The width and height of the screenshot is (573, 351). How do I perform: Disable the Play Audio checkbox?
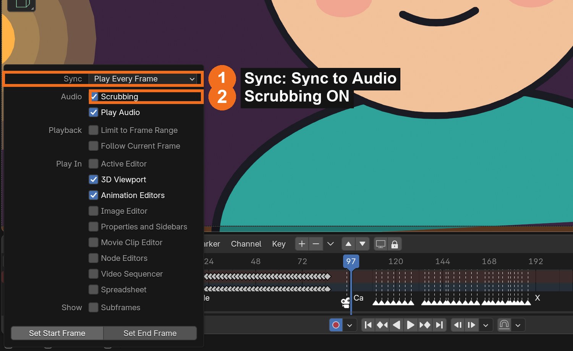pyautogui.click(x=94, y=113)
